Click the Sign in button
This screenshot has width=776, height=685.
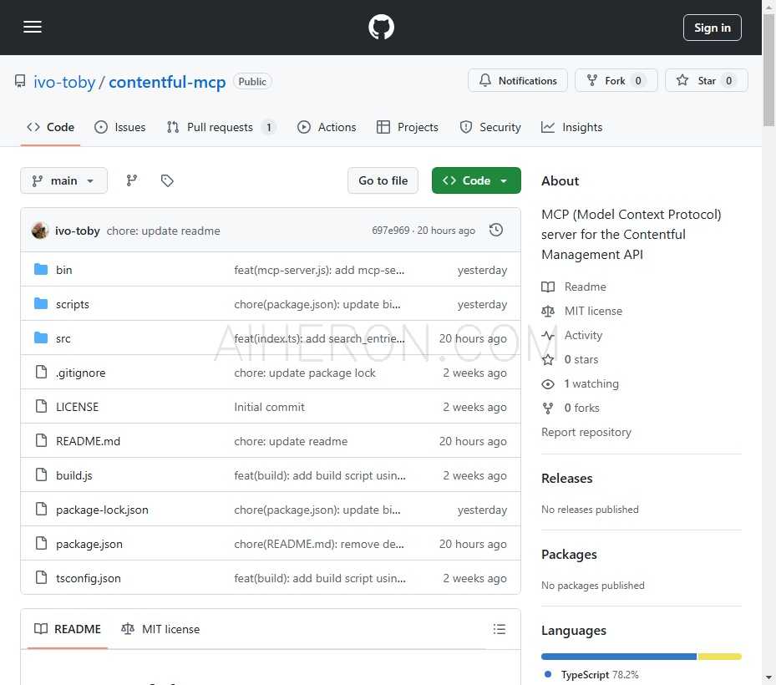tap(712, 28)
